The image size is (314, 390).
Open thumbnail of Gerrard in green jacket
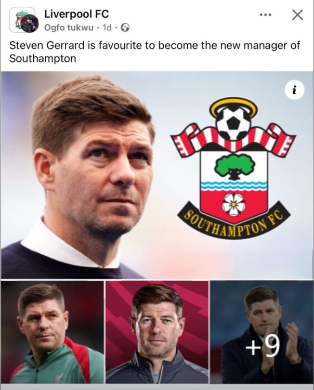tap(52, 332)
